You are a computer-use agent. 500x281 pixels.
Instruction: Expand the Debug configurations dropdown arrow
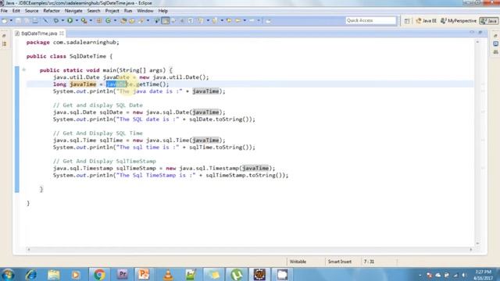(x=62, y=21)
